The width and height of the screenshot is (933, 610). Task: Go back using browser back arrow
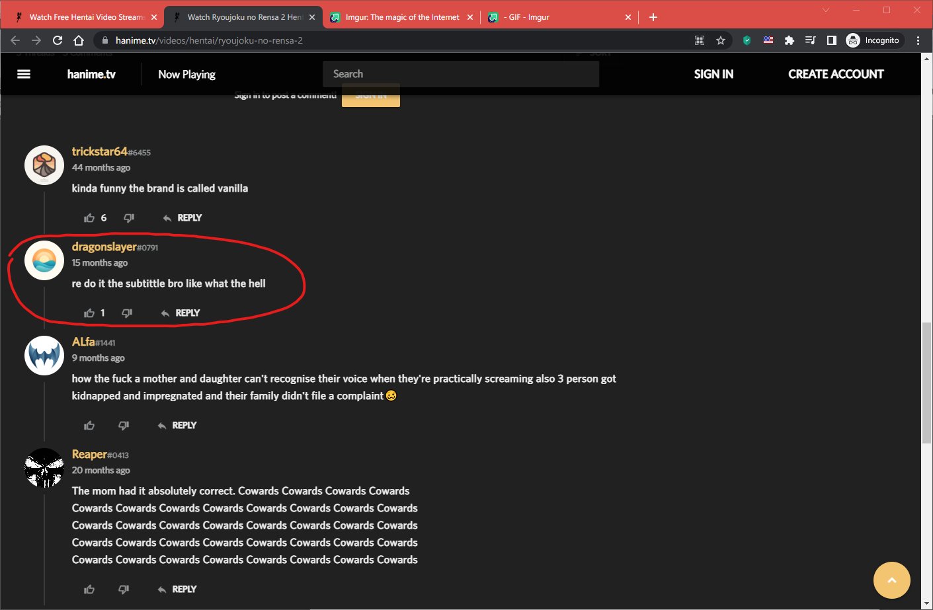(x=15, y=40)
